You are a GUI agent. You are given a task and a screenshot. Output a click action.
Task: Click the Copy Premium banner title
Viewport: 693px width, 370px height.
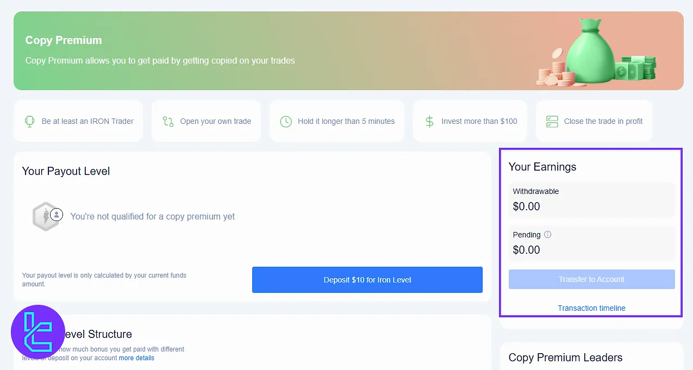tap(64, 40)
